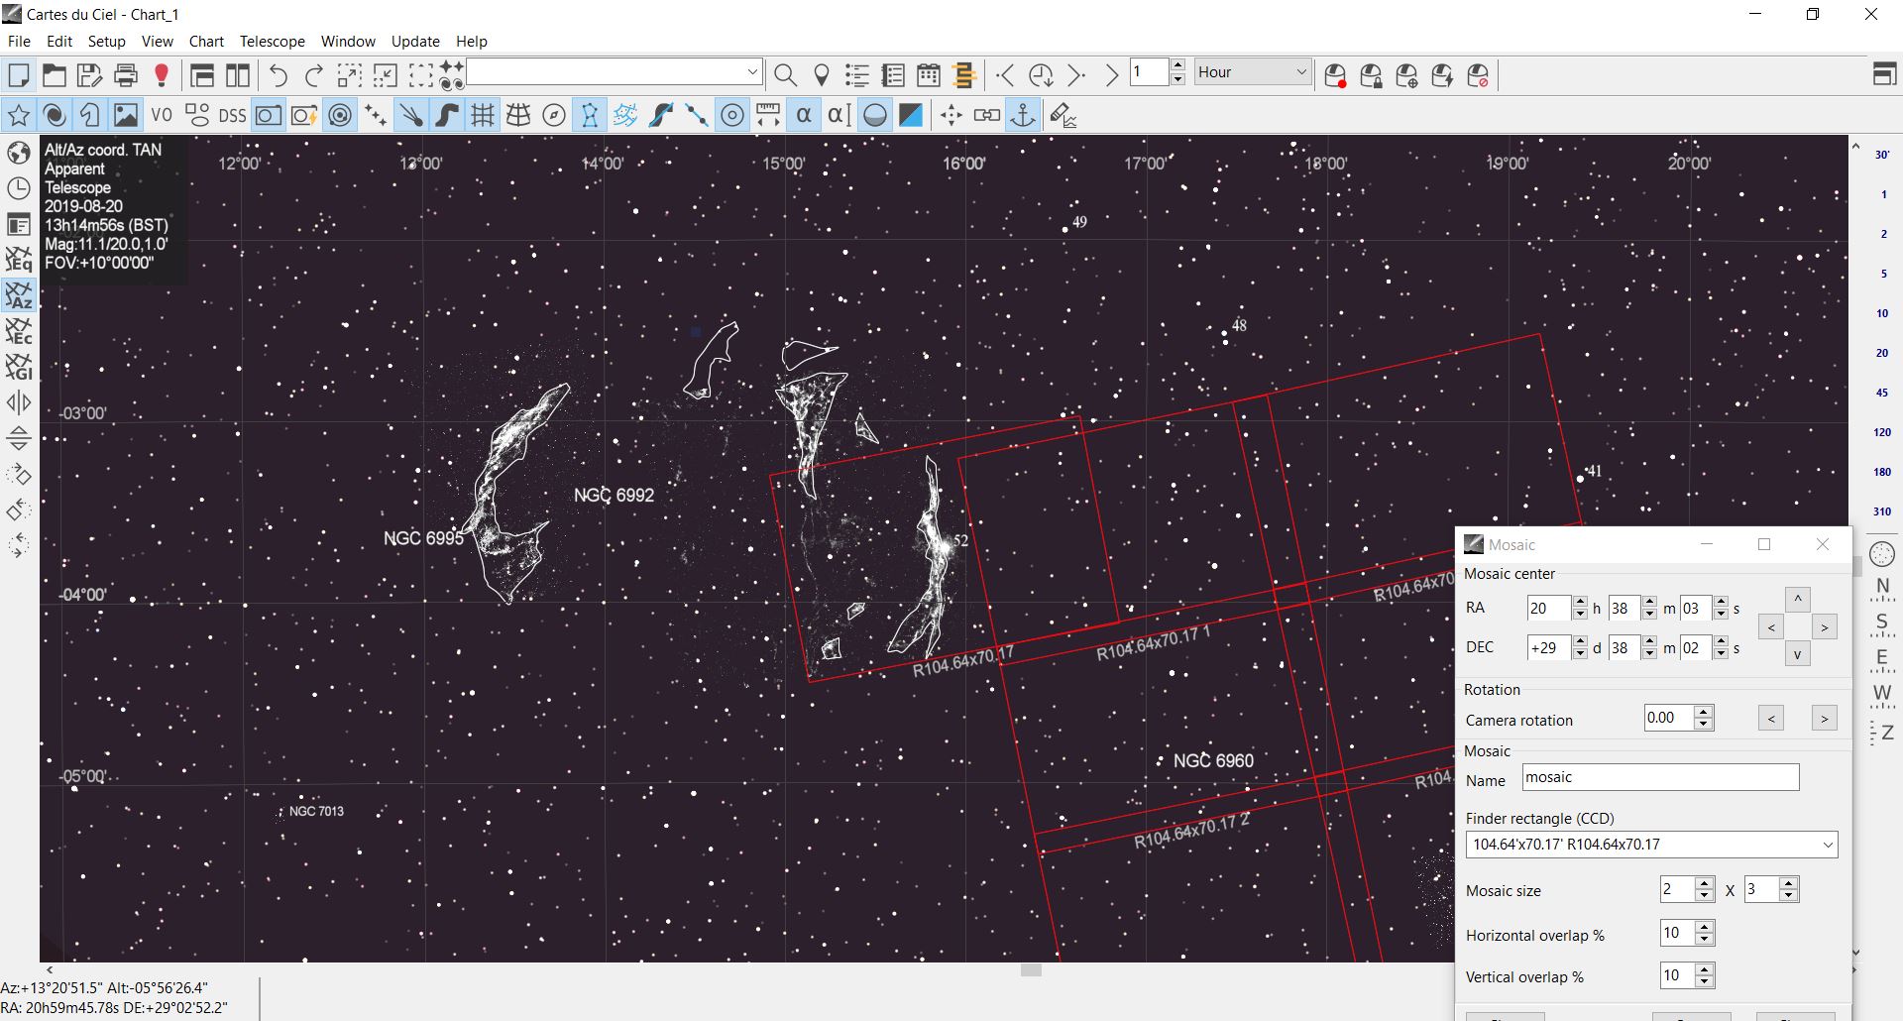The width and height of the screenshot is (1903, 1021).
Task: Open the Hour time-unit dropdown
Action: click(x=1253, y=72)
